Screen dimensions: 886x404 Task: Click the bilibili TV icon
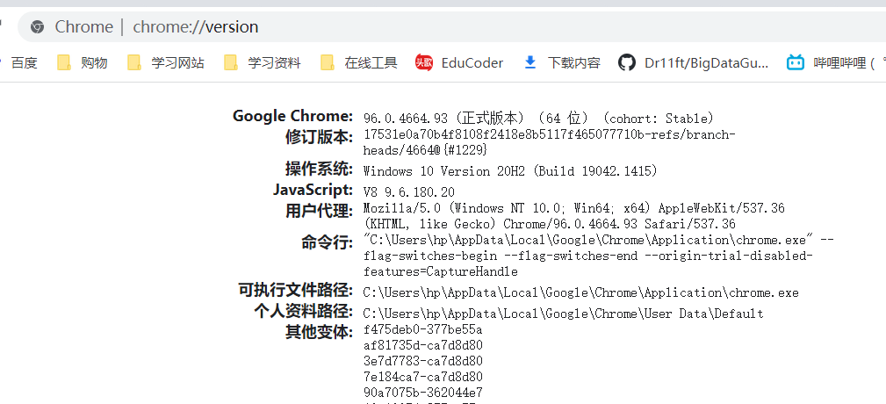click(795, 62)
